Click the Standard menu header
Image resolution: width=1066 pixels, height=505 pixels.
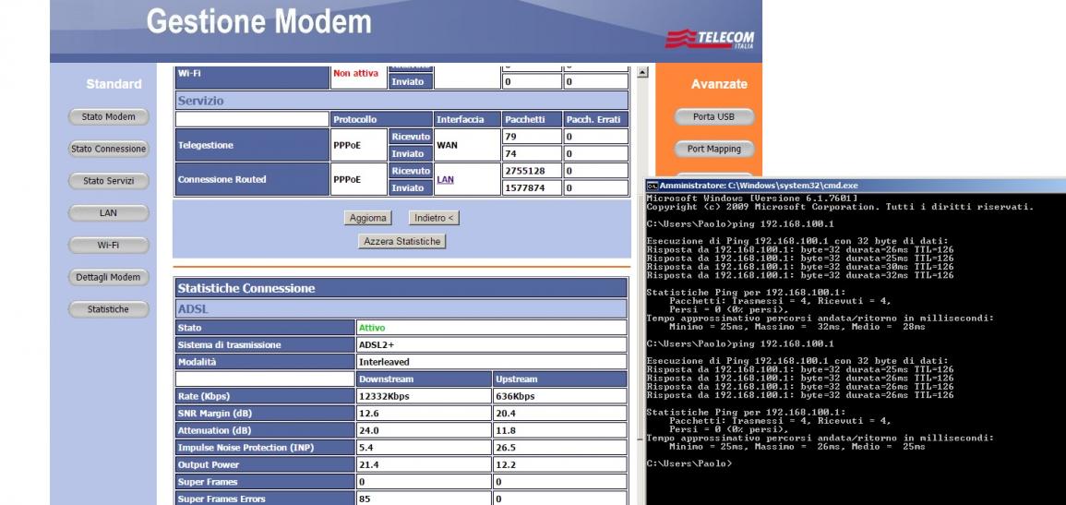(114, 84)
